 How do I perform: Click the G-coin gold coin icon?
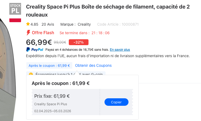tap(31, 74)
